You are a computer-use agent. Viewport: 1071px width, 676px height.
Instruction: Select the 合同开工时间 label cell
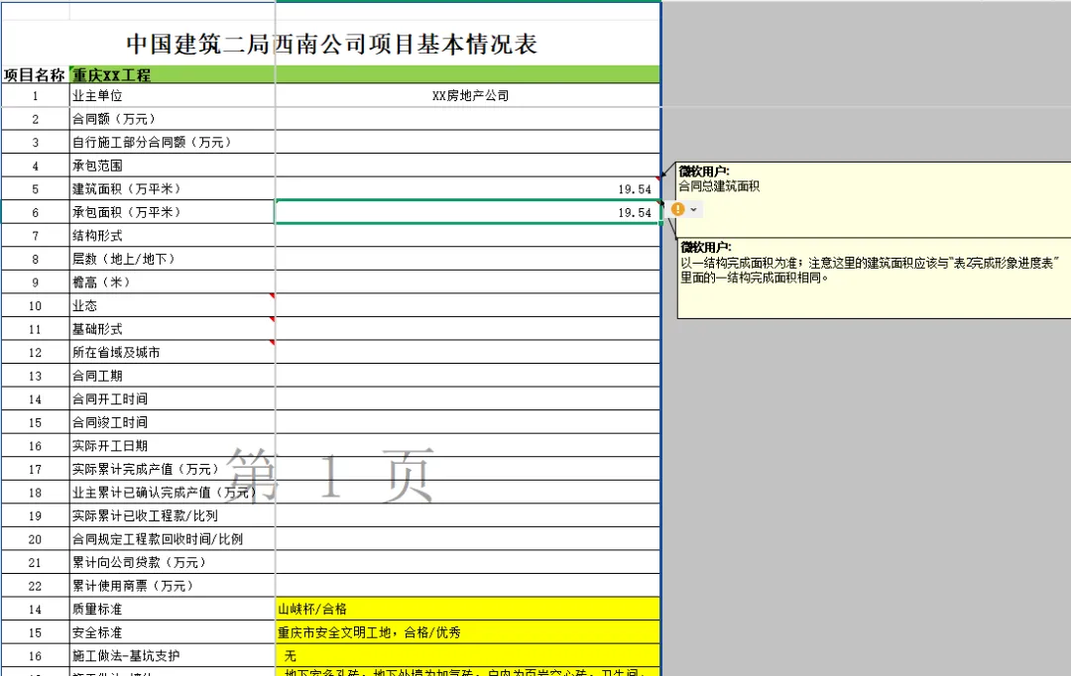click(173, 398)
